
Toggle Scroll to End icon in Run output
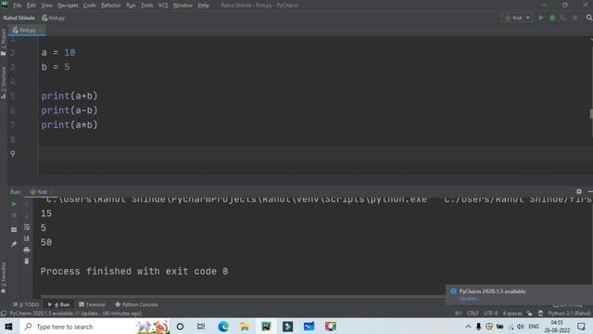[x=27, y=238]
